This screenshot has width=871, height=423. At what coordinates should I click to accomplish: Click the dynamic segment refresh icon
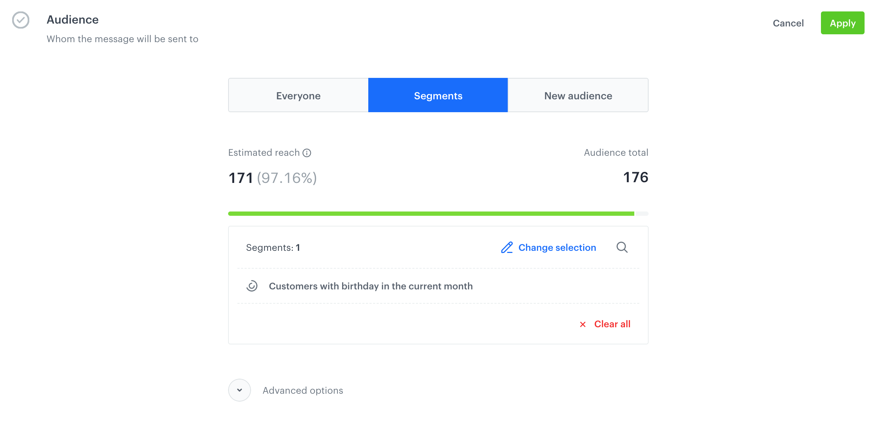252,286
